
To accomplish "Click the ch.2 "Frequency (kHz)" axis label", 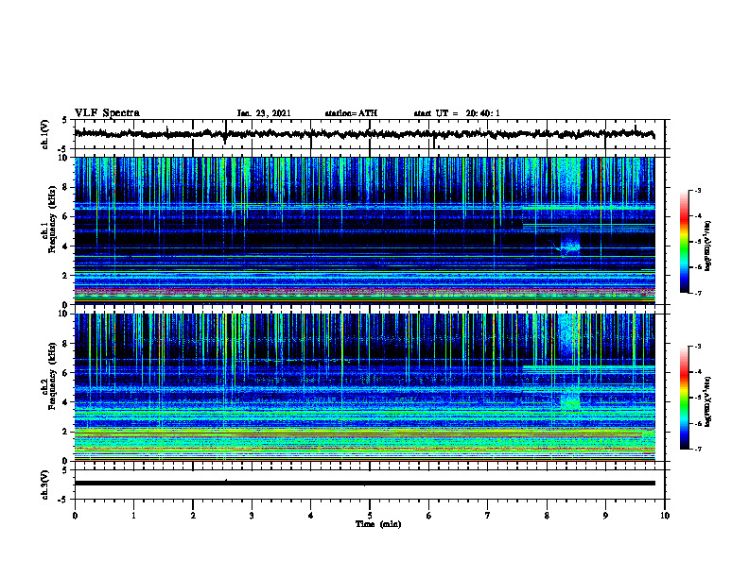I will (53, 376).
